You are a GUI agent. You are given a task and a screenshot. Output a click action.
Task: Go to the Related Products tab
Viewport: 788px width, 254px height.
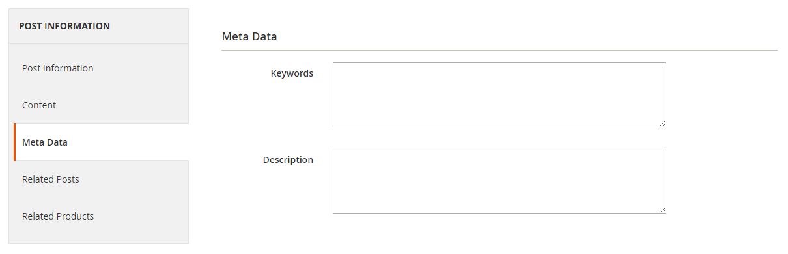[101, 216]
